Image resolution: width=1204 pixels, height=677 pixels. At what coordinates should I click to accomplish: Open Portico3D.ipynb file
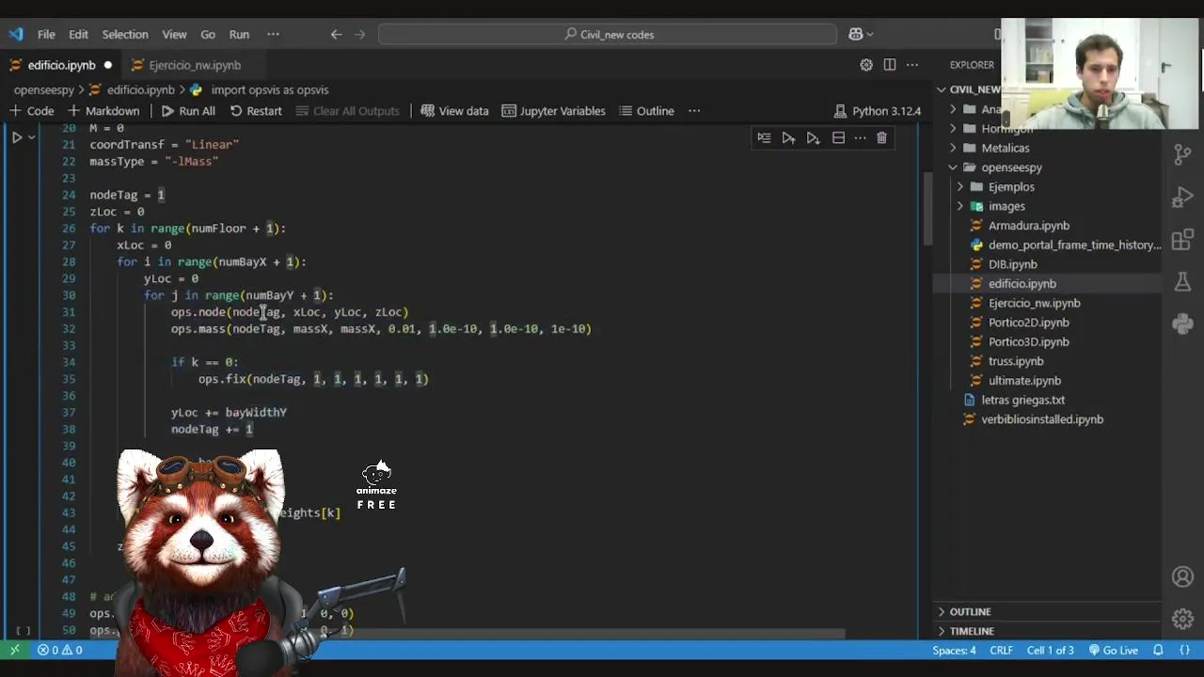pyautogui.click(x=1028, y=342)
